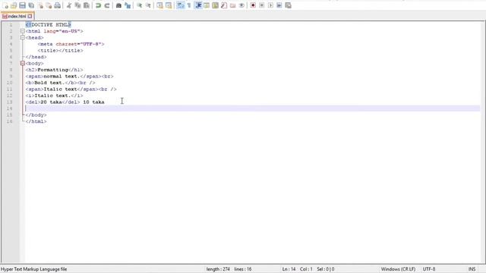Click the Sel : 0 | 0 status entry
This screenshot has height=273, width=486.
[326, 269]
